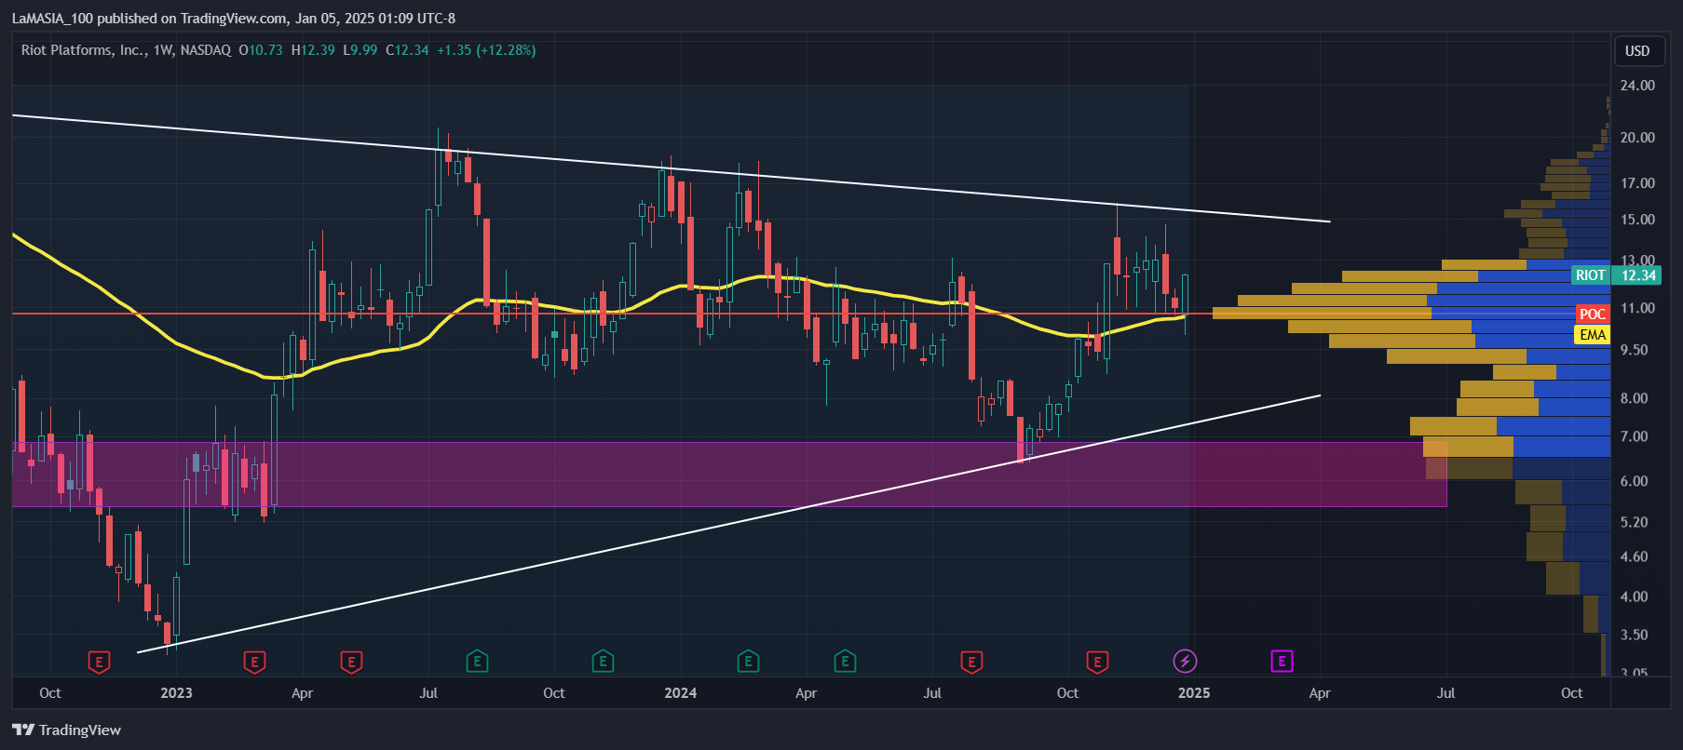Click the yellow EMA label
The width and height of the screenshot is (1683, 750).
(x=1593, y=334)
